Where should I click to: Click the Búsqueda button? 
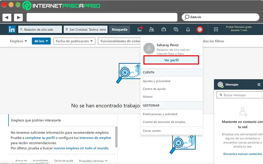point(120,30)
